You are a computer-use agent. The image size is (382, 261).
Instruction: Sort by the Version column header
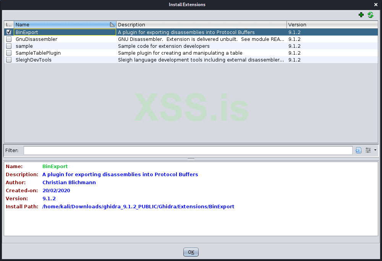(332, 24)
